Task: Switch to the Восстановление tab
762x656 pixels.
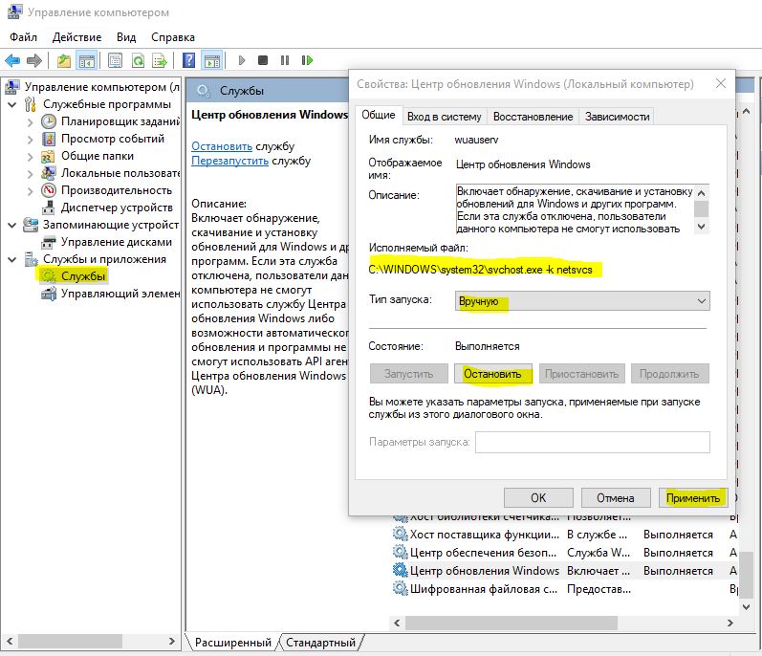Action: [533, 117]
